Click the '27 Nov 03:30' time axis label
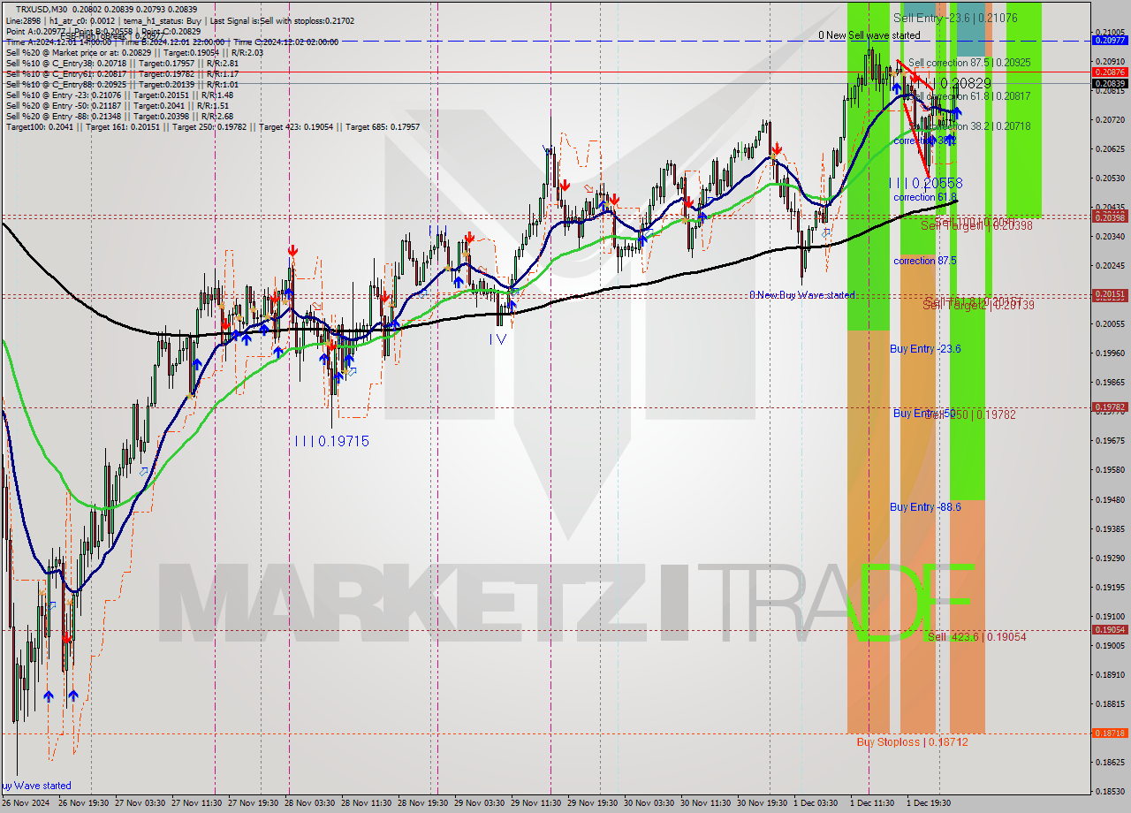The width and height of the screenshot is (1131, 813). point(142,803)
